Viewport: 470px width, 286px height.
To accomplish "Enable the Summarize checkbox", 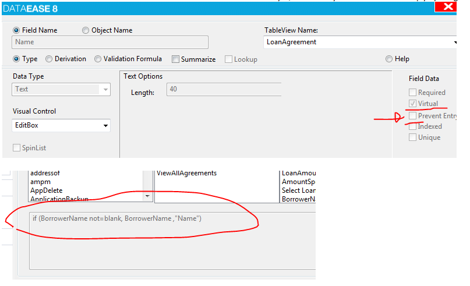I will tap(175, 59).
